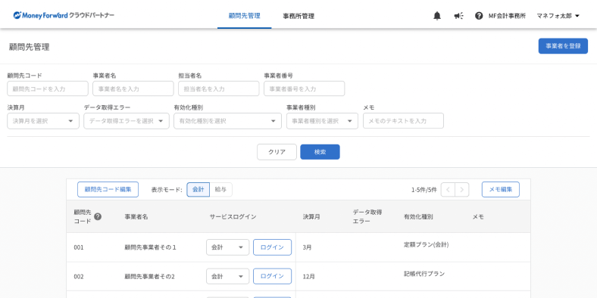The width and height of the screenshot is (597, 298).
Task: Open the 決算月 dropdown
Action: pyautogui.click(x=43, y=121)
